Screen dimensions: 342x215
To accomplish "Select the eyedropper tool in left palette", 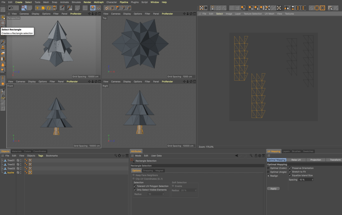I will 3,91.
